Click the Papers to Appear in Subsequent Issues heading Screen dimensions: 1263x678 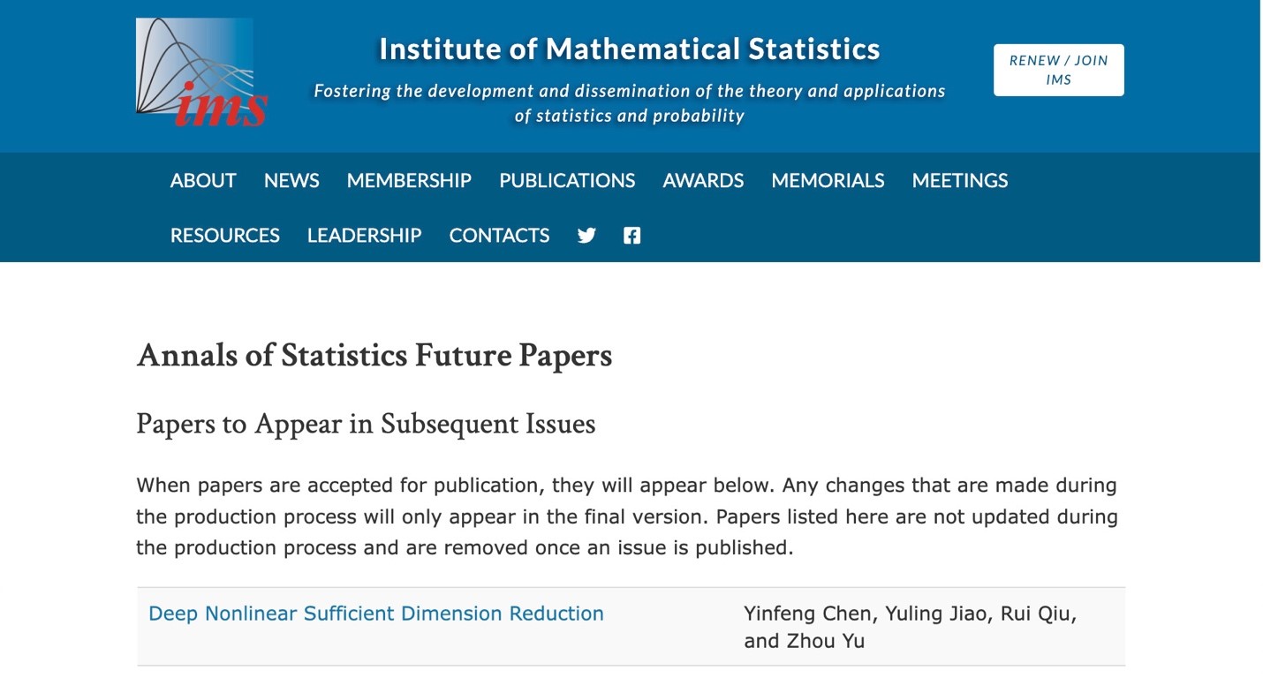point(366,425)
